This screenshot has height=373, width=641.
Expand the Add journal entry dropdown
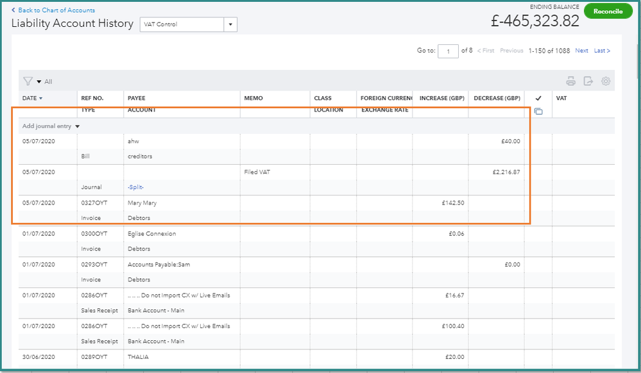tap(78, 126)
